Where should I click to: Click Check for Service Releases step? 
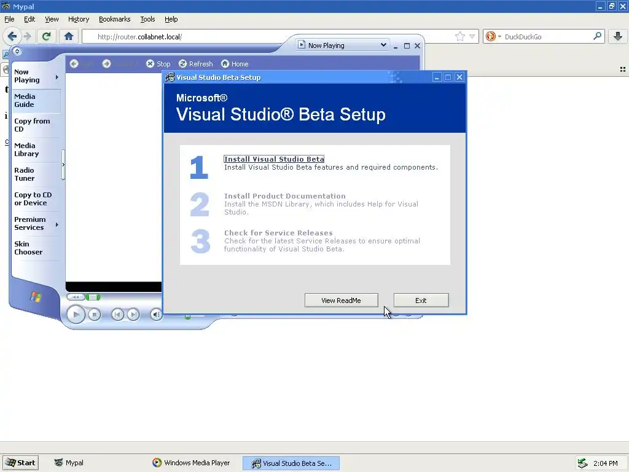(x=278, y=233)
